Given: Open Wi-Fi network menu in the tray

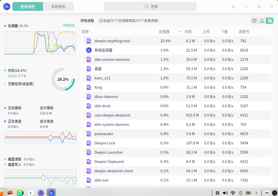Looking at the screenshot, I should click(x=233, y=193).
